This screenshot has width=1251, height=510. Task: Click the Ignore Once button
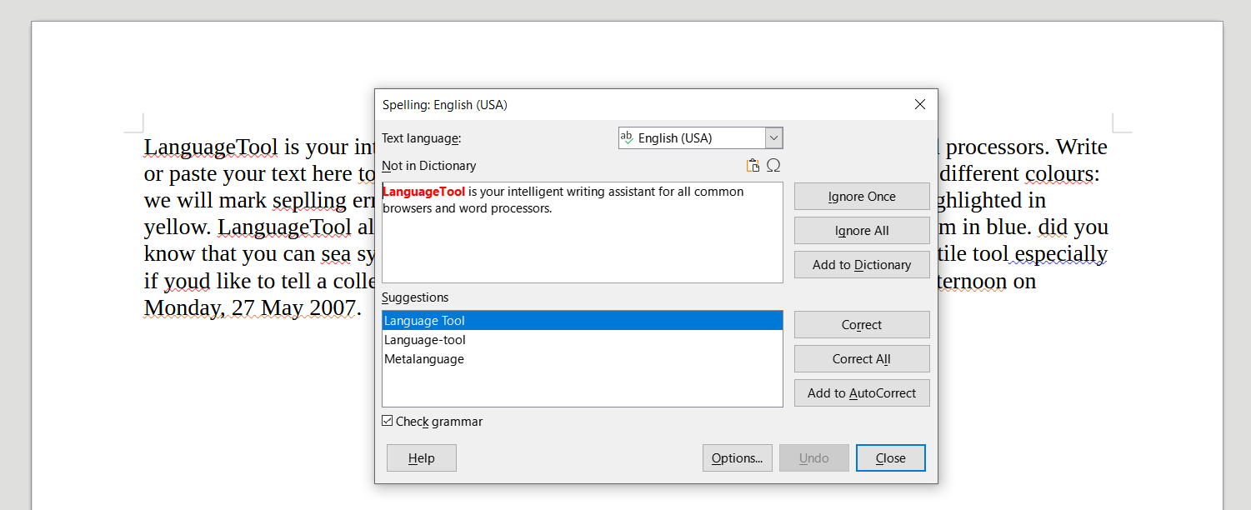[862, 197]
